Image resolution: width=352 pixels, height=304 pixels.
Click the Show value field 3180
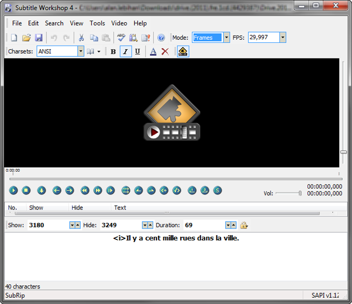pyautogui.click(x=48, y=225)
